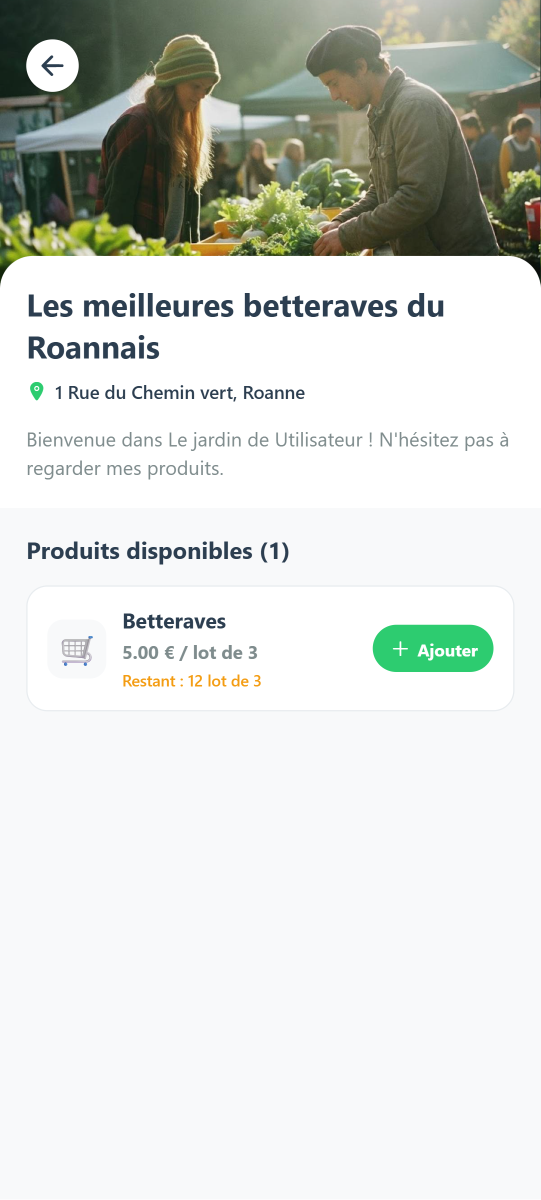
Task: Add Betteraves with the Ajouter button
Action: [433, 648]
